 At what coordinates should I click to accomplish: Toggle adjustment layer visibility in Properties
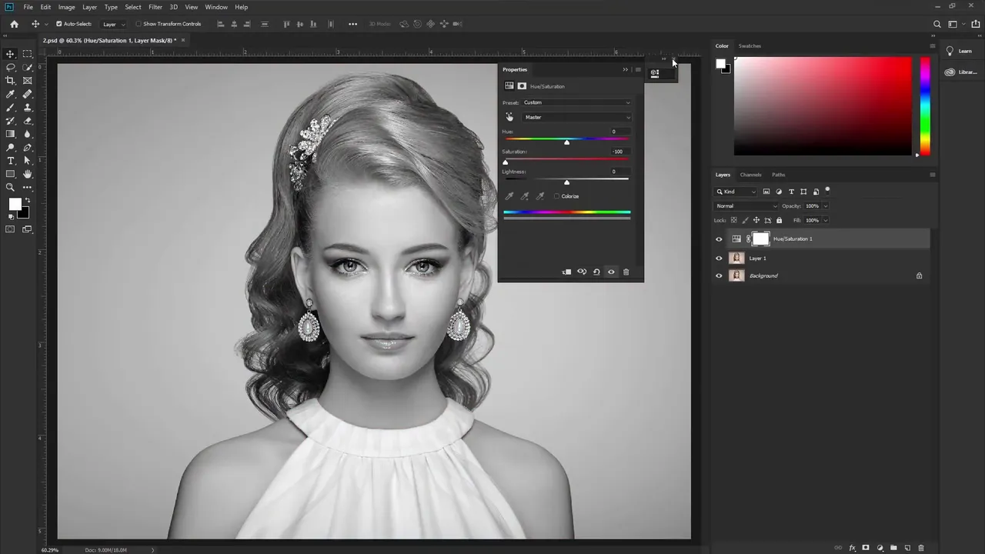tap(611, 272)
